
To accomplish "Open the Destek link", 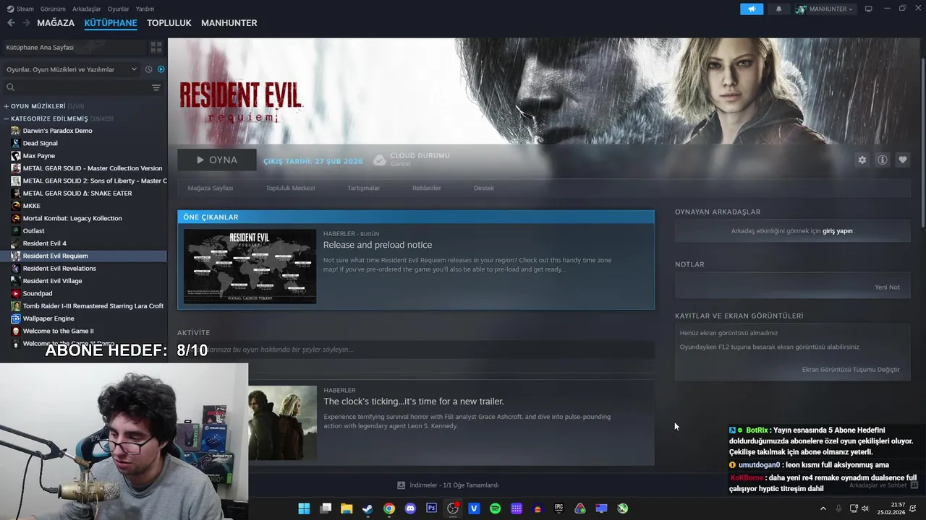I will coord(484,188).
